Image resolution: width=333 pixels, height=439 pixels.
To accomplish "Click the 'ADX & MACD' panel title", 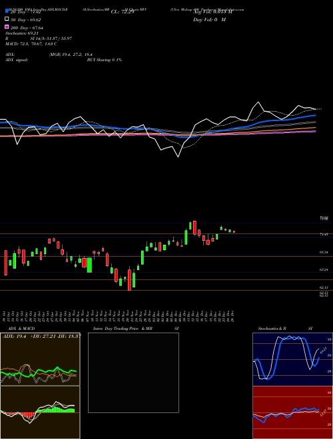I will pos(21,329).
